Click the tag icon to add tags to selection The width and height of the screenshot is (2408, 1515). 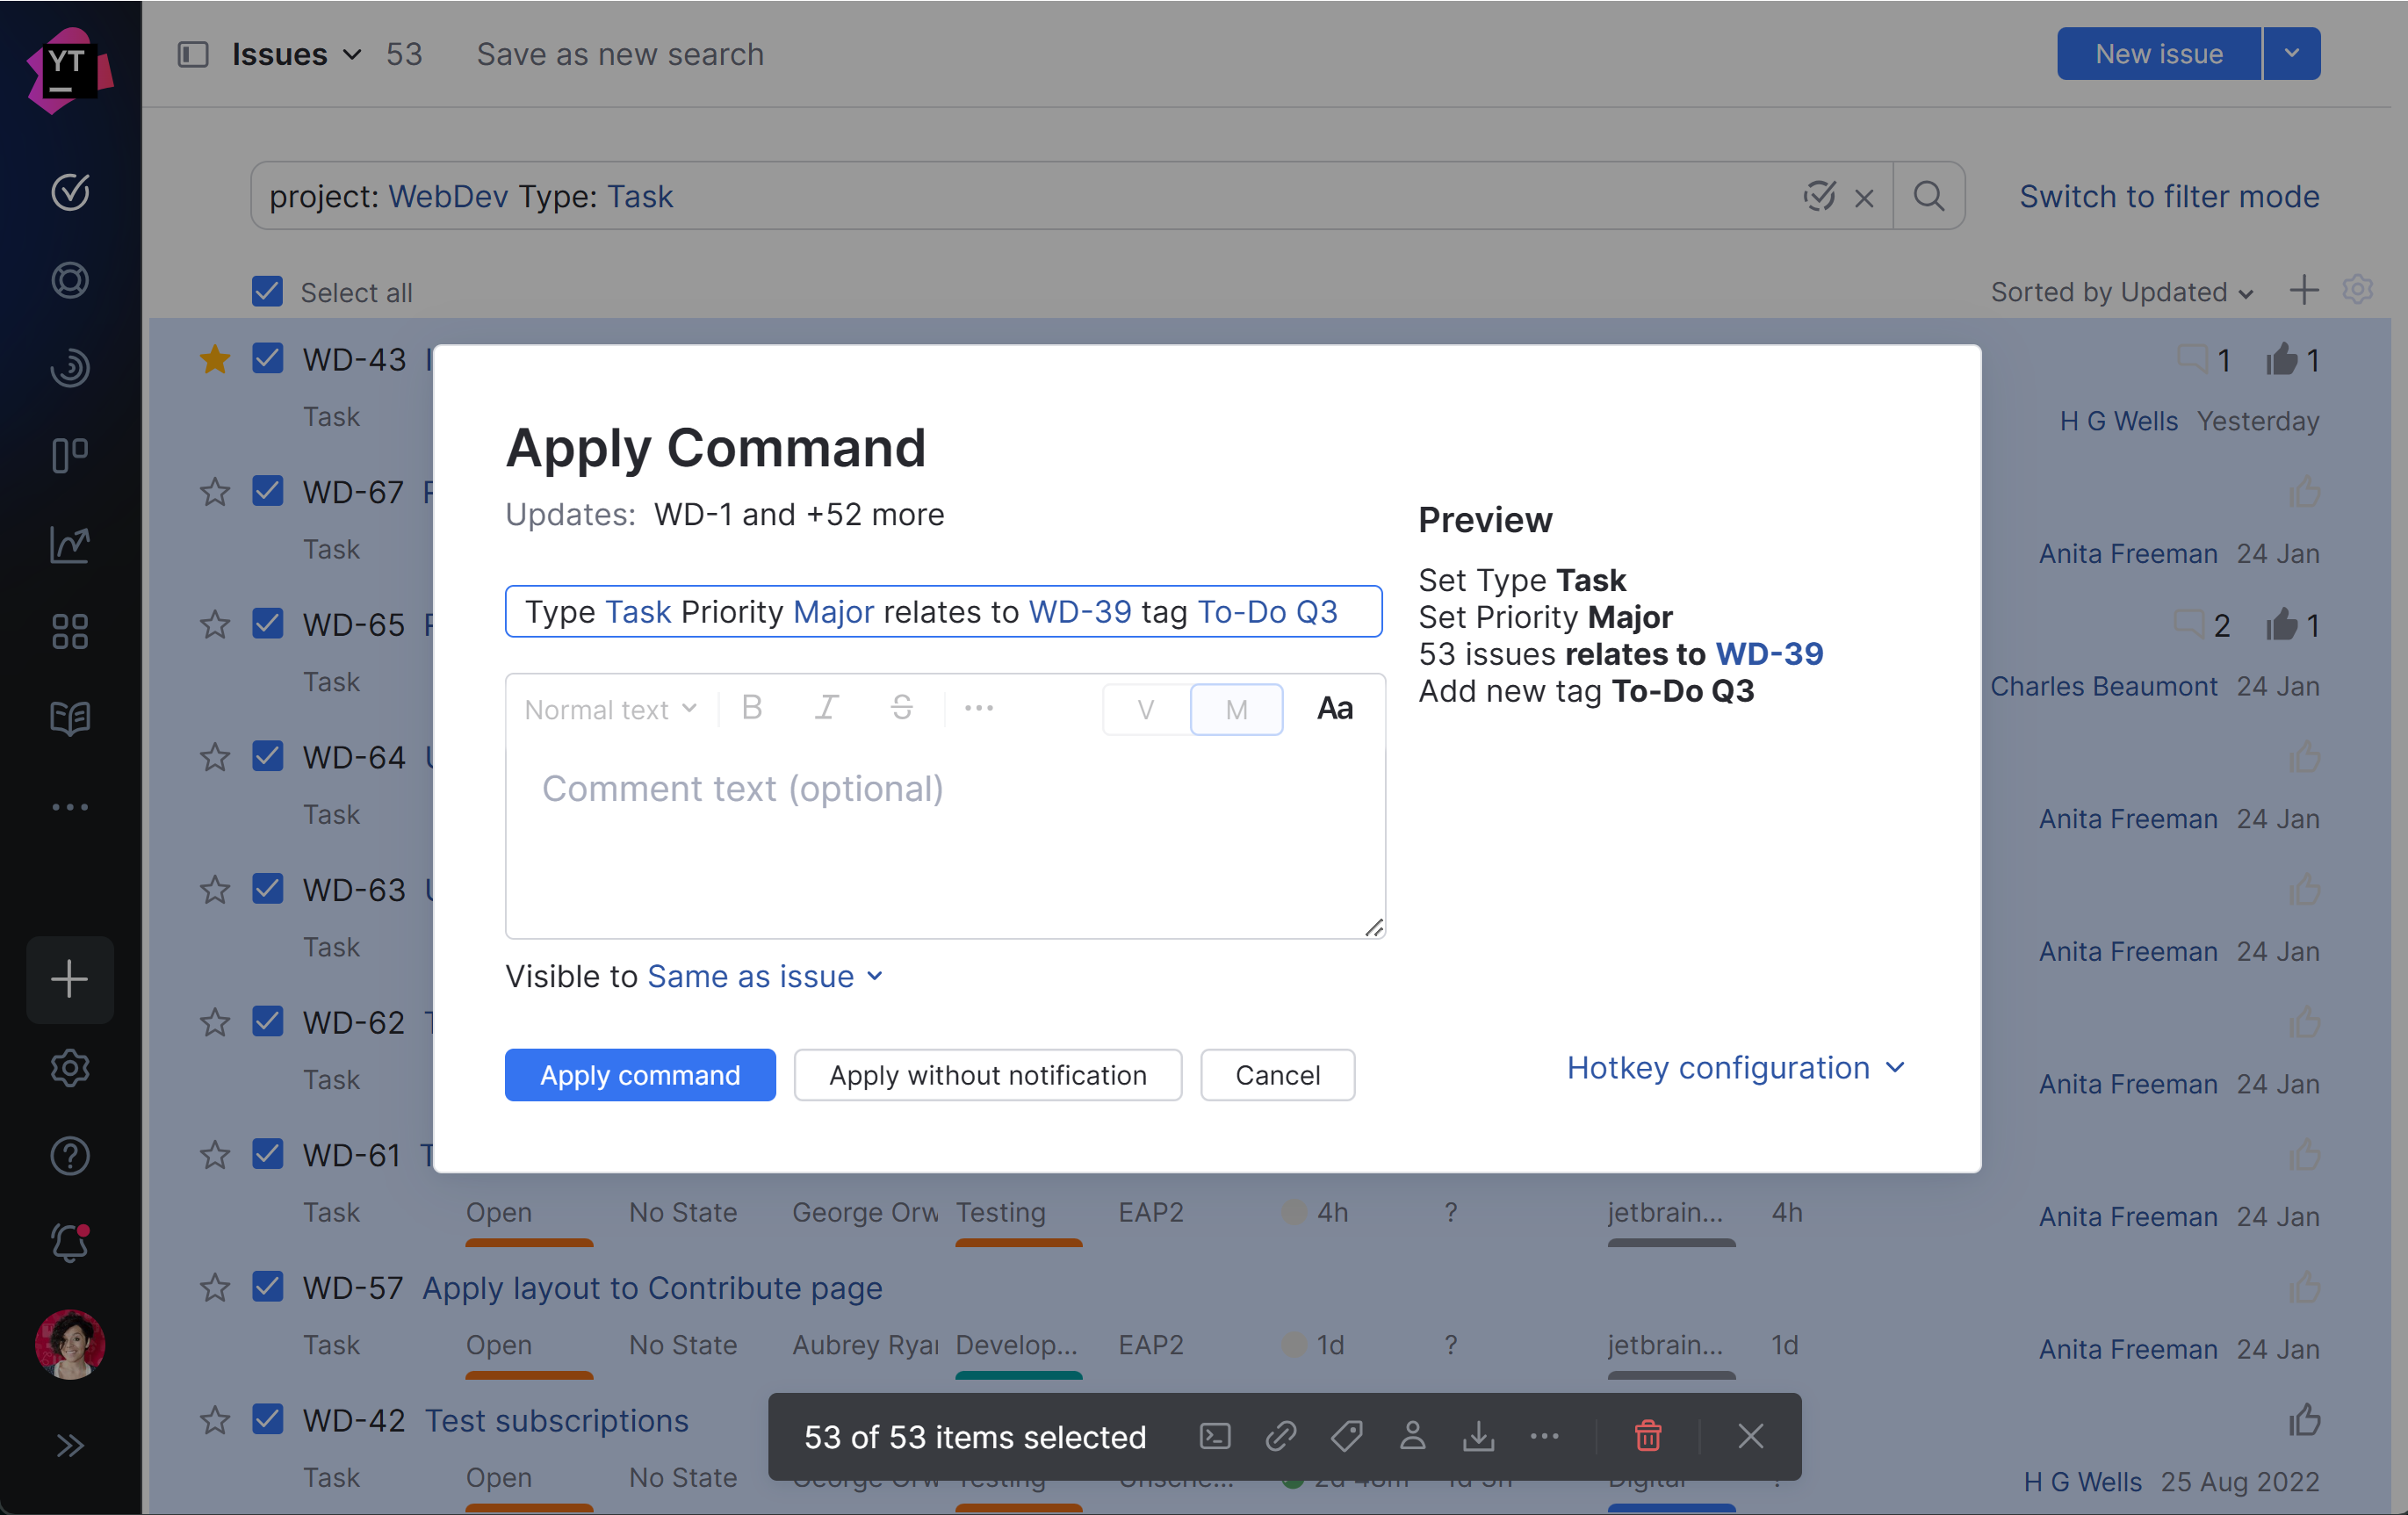pyautogui.click(x=1346, y=1437)
